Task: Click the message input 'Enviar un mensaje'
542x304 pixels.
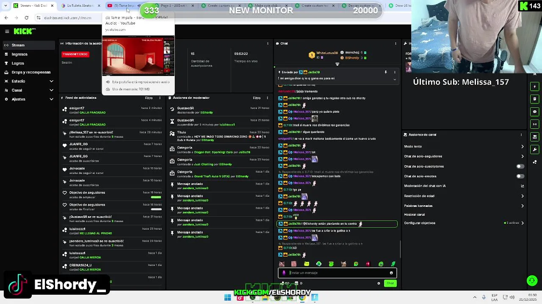Action: (337, 273)
